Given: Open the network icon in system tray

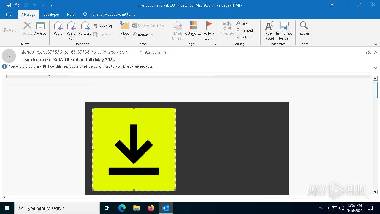Looking at the screenshot, I should tap(335, 208).
